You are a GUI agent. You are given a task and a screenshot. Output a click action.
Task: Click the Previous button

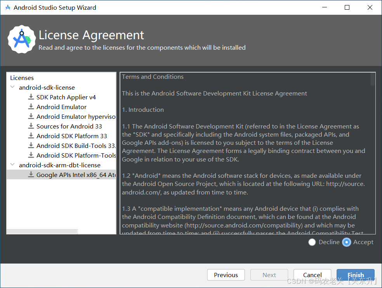coord(226,275)
